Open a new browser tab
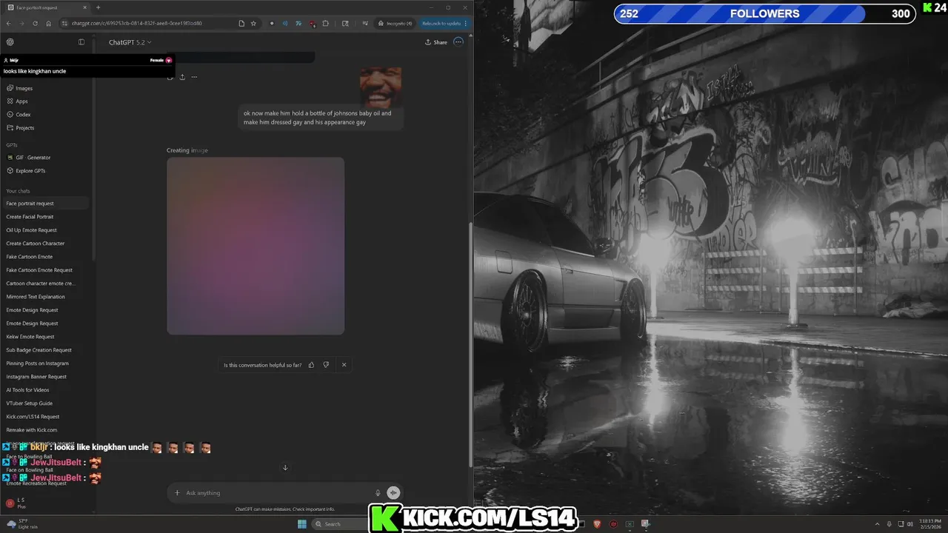Screen dimensions: 948x533 click(99, 7)
